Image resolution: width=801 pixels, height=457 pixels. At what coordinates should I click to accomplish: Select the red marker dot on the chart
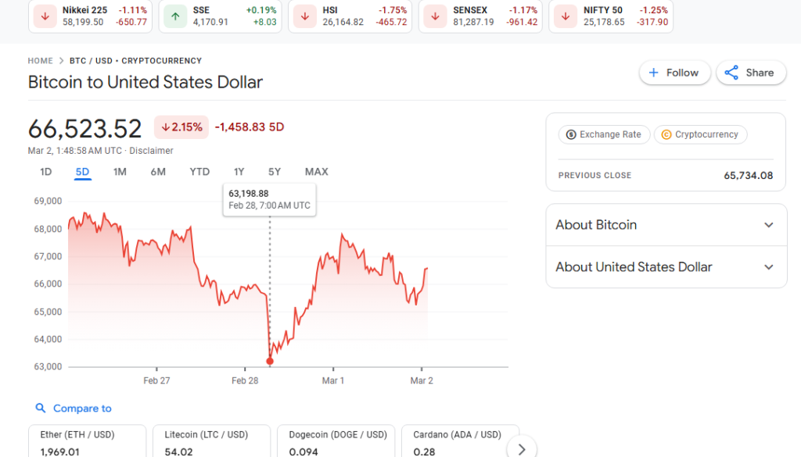[270, 360]
